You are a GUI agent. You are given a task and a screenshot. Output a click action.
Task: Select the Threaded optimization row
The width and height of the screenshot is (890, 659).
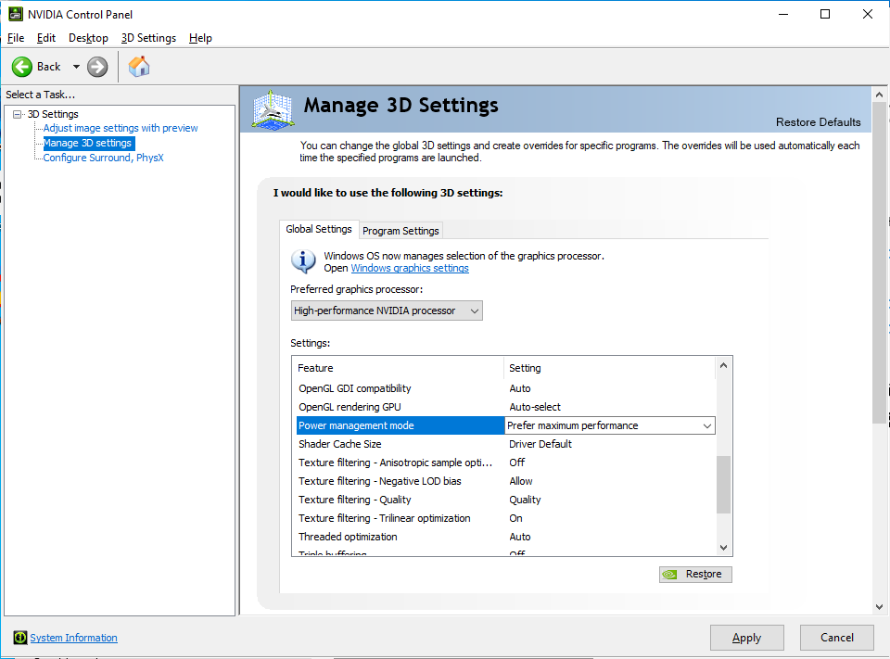click(506, 537)
